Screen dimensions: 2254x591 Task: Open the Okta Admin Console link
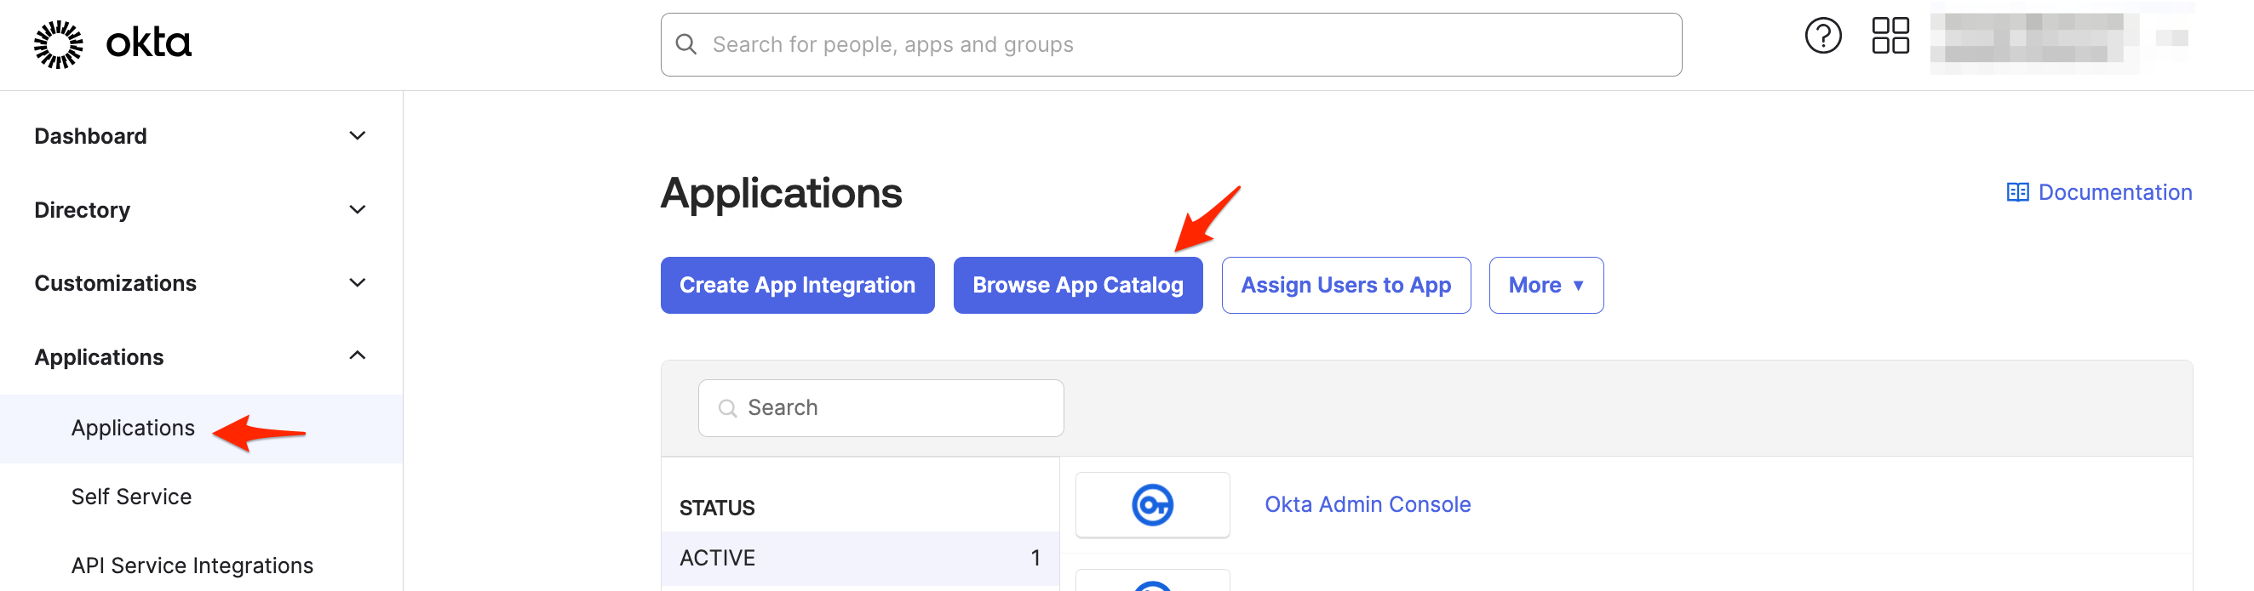(1367, 504)
